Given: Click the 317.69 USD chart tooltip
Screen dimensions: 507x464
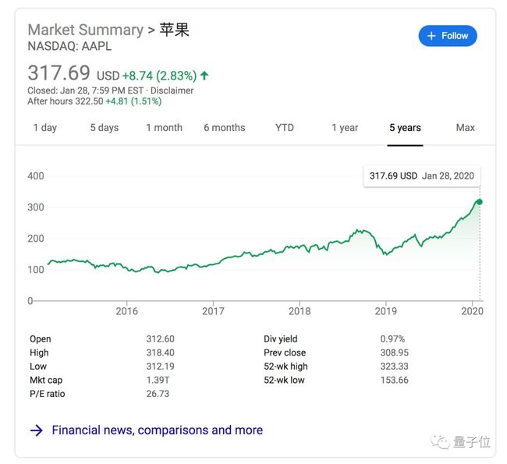Looking at the screenshot, I should (x=422, y=176).
